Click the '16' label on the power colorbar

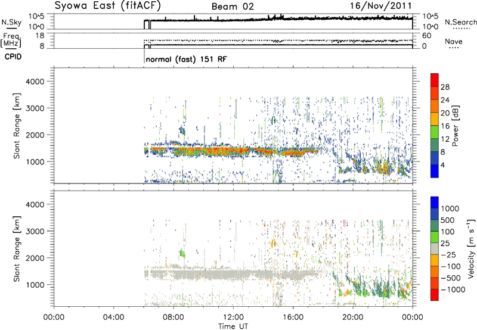click(445, 126)
